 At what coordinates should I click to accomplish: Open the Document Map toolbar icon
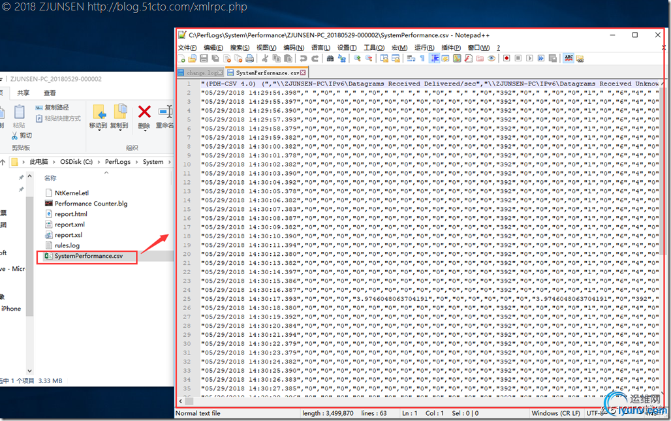(x=457, y=59)
